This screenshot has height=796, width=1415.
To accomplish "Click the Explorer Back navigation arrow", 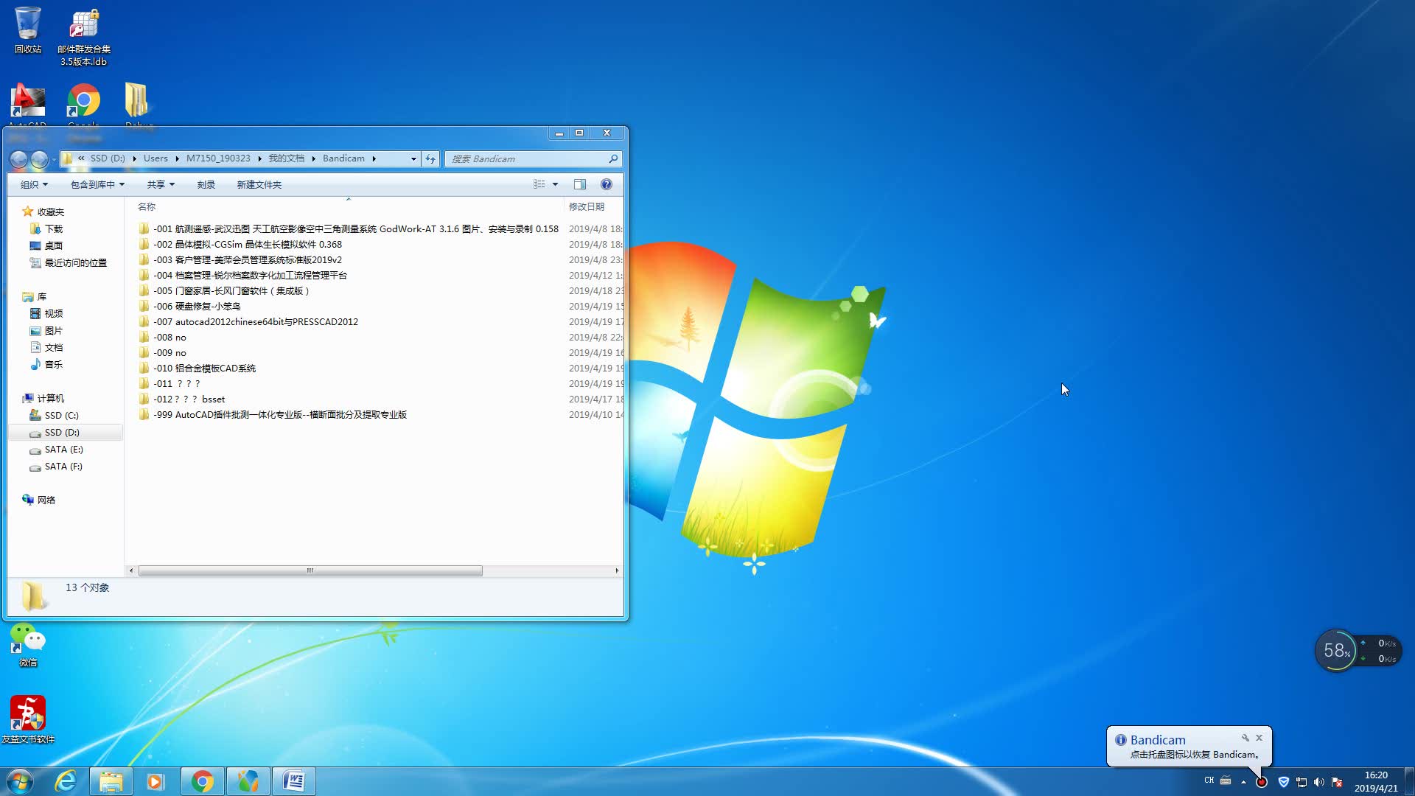I will coord(19,158).
